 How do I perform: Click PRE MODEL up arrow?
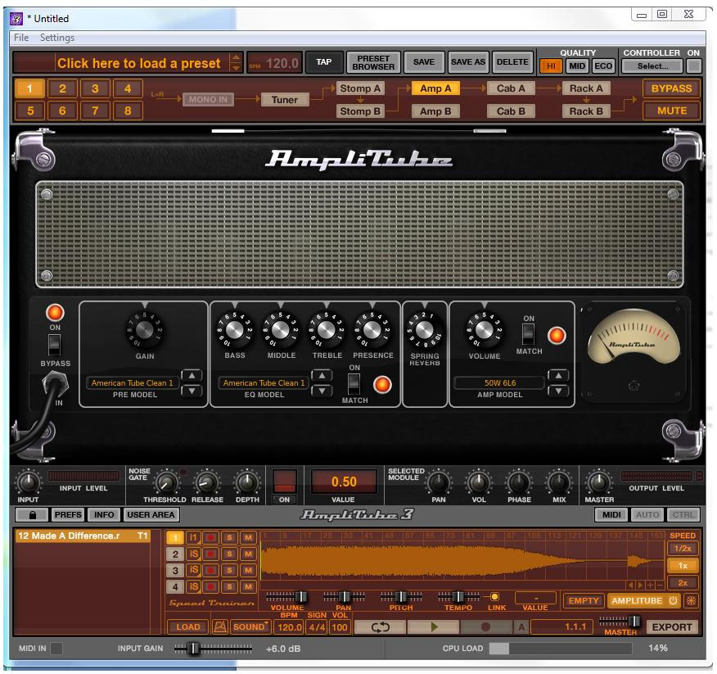[x=192, y=376]
